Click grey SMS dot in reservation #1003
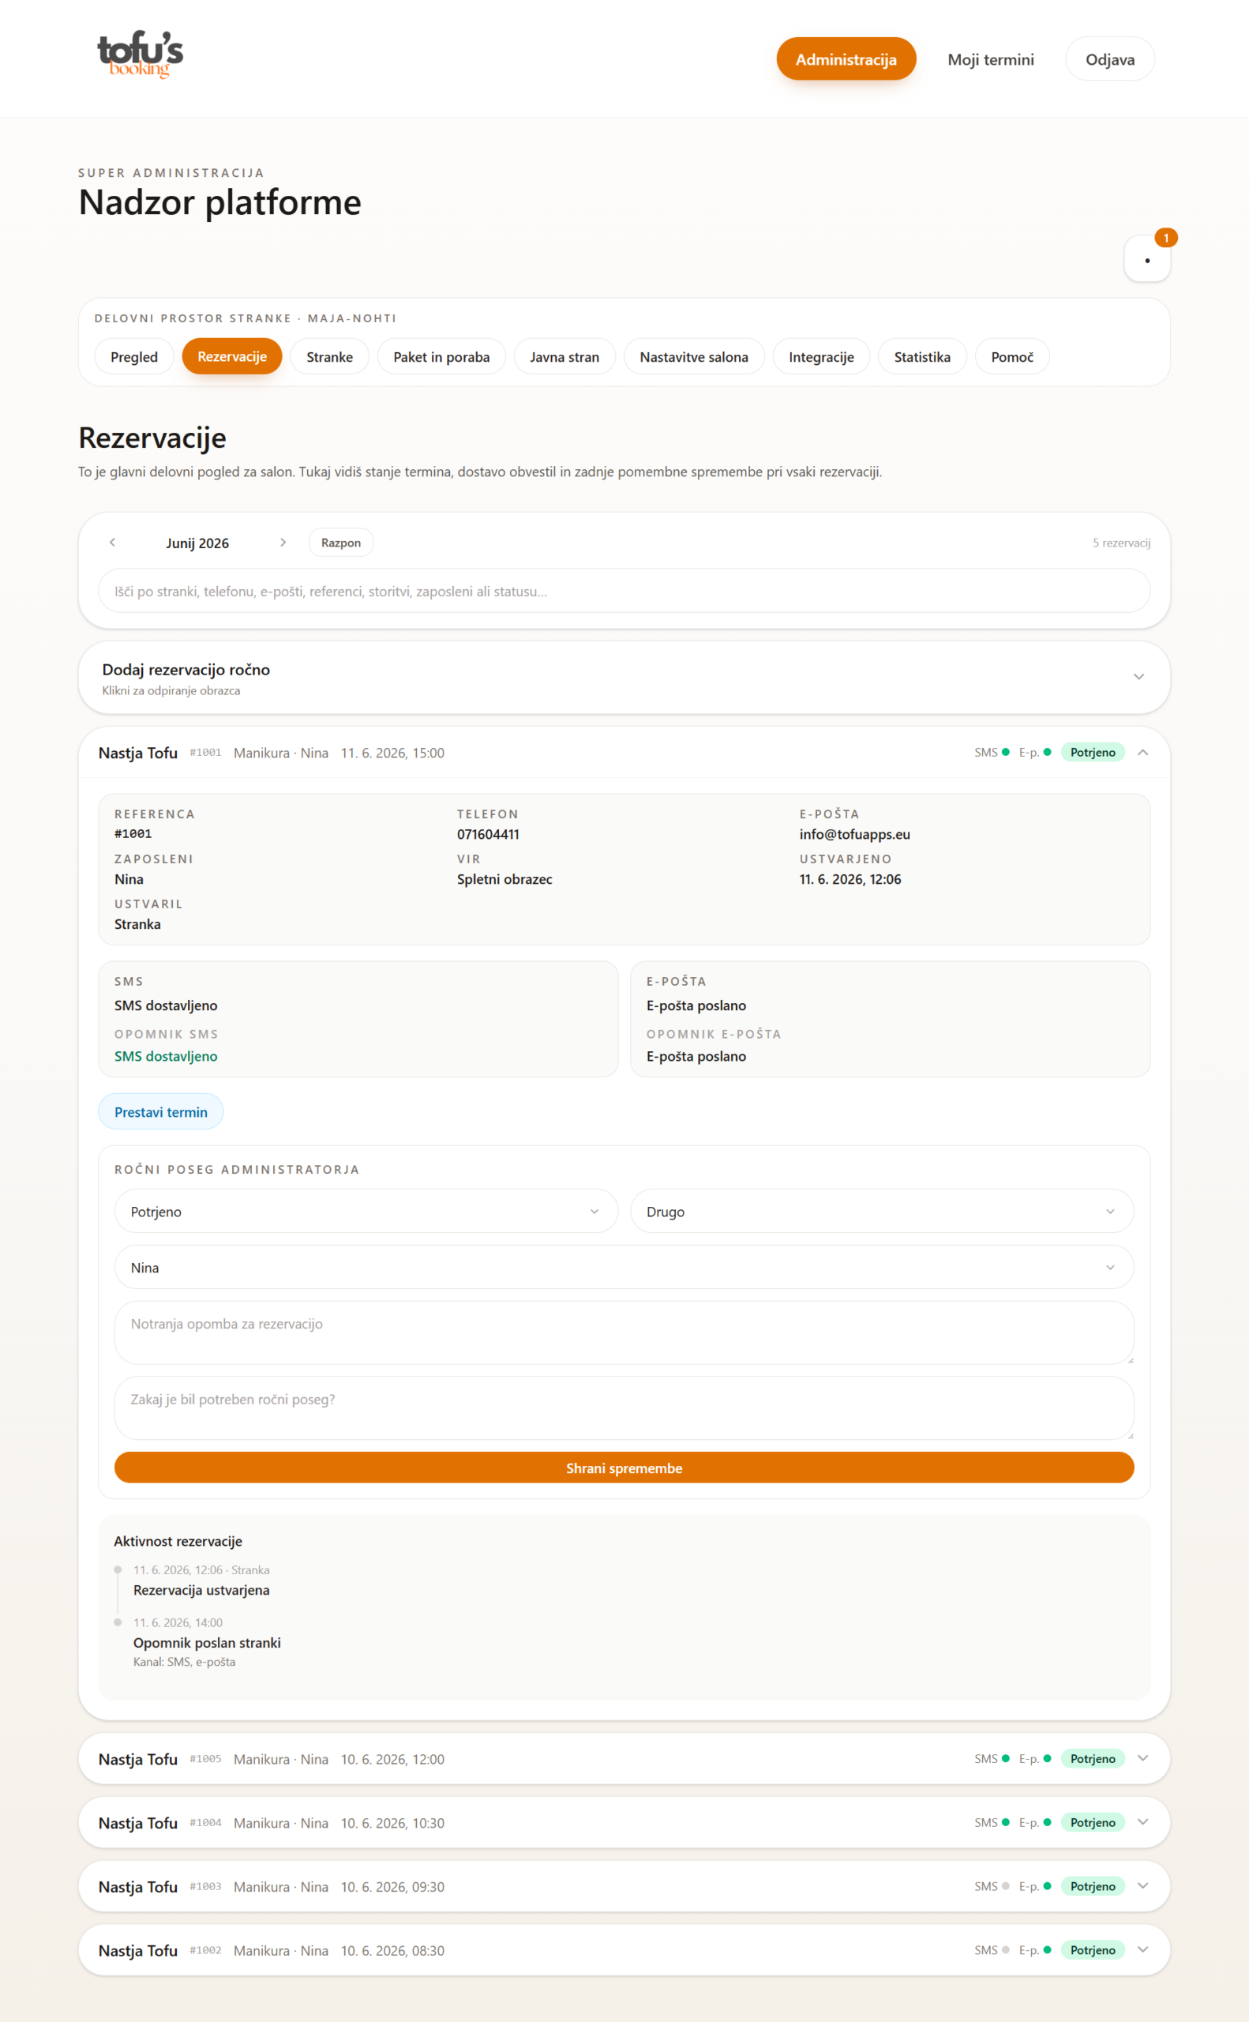This screenshot has width=1249, height=2022. (1005, 1885)
